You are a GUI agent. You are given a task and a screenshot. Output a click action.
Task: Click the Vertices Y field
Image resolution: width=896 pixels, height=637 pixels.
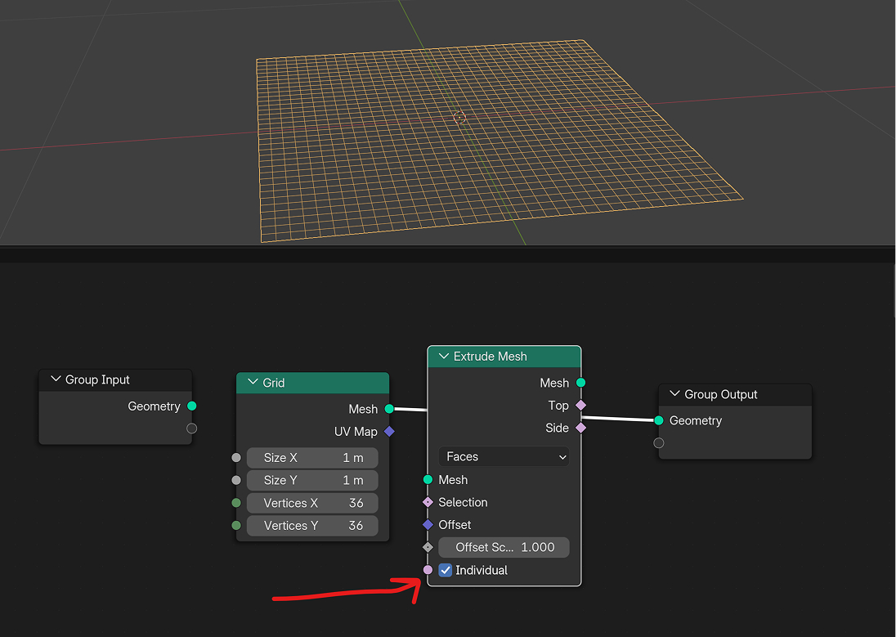click(x=312, y=526)
